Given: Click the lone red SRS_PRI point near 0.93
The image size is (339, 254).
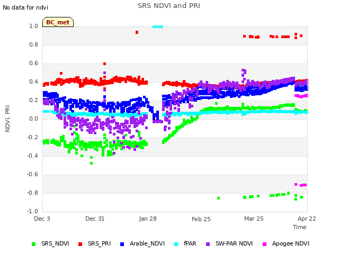Looking at the screenshot, I should pos(137,32).
